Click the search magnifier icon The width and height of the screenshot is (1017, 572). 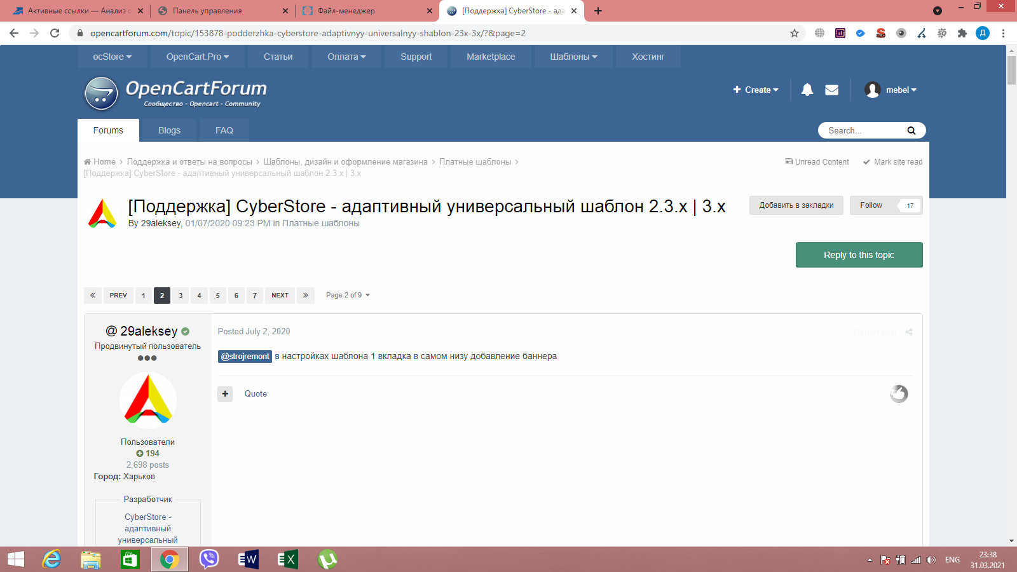coord(911,130)
